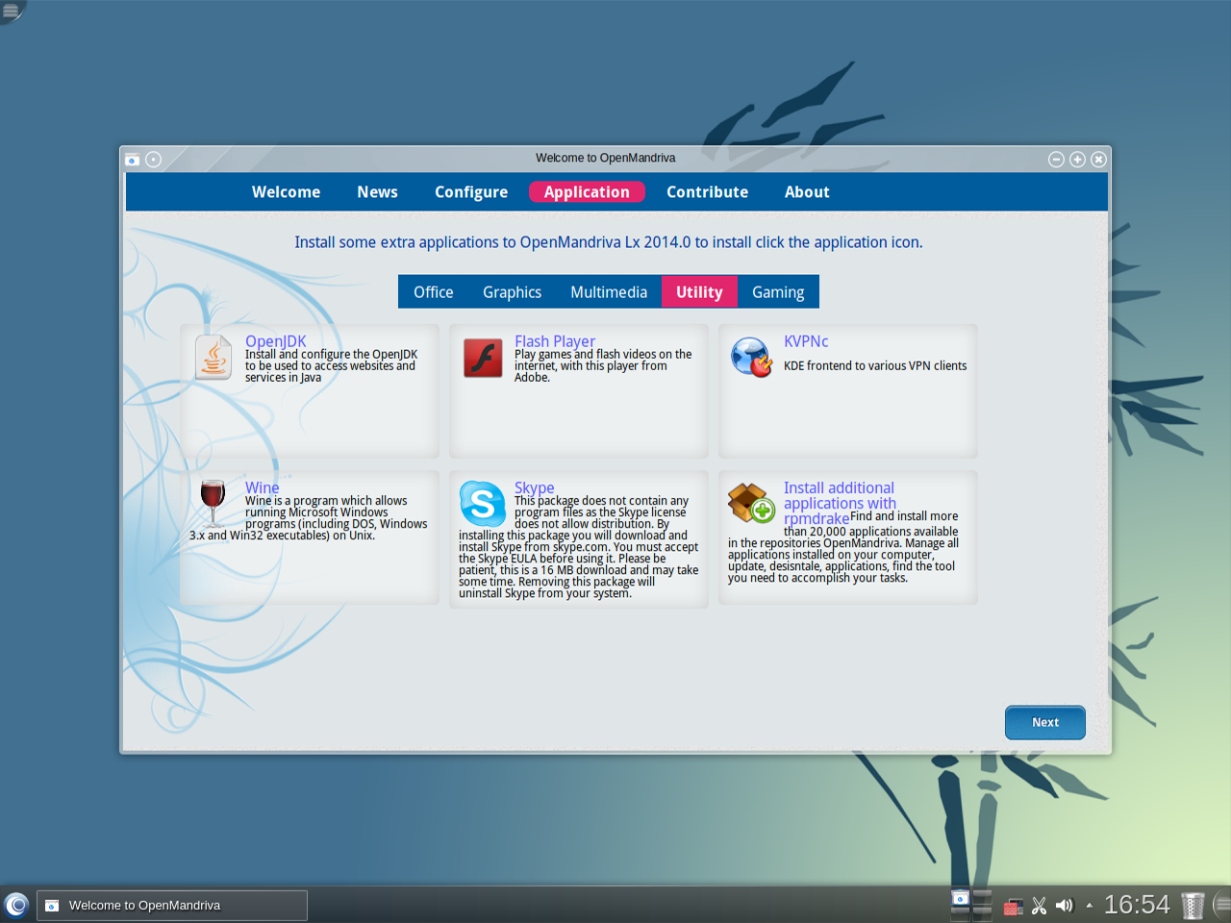
Task: Open the Klipper clipboard scissors icon
Action: tap(1039, 906)
